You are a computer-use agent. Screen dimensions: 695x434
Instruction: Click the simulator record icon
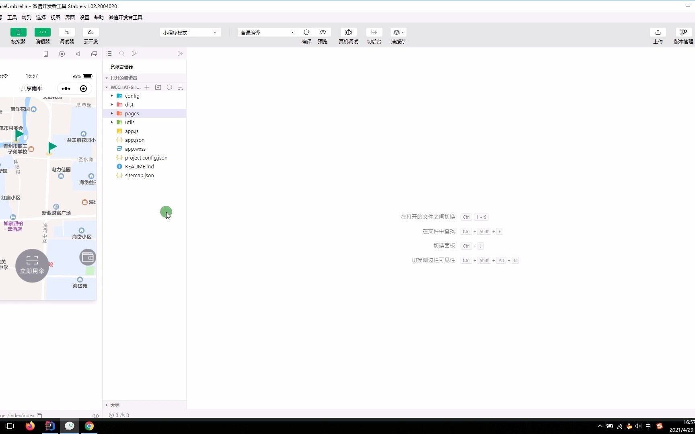(62, 54)
